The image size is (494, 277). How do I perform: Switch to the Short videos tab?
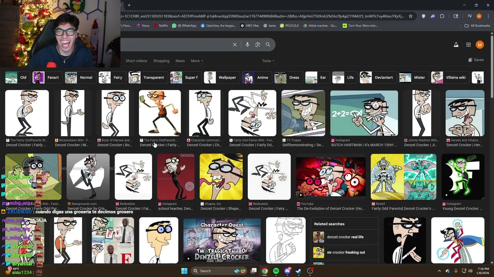coord(136,61)
